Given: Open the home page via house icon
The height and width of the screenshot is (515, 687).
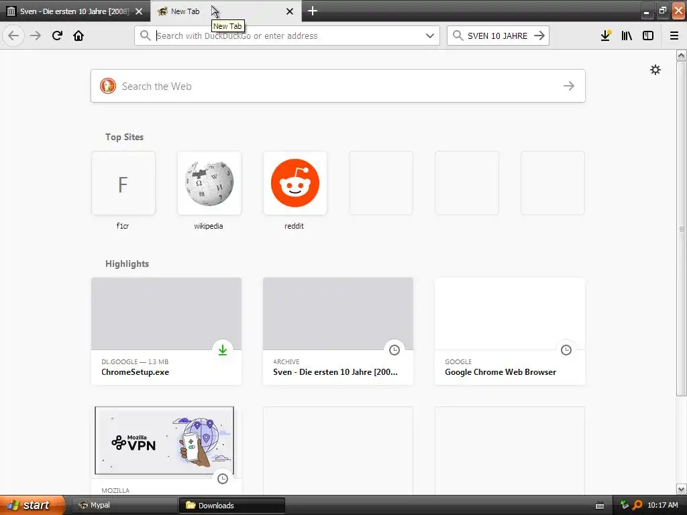Looking at the screenshot, I should (x=78, y=36).
